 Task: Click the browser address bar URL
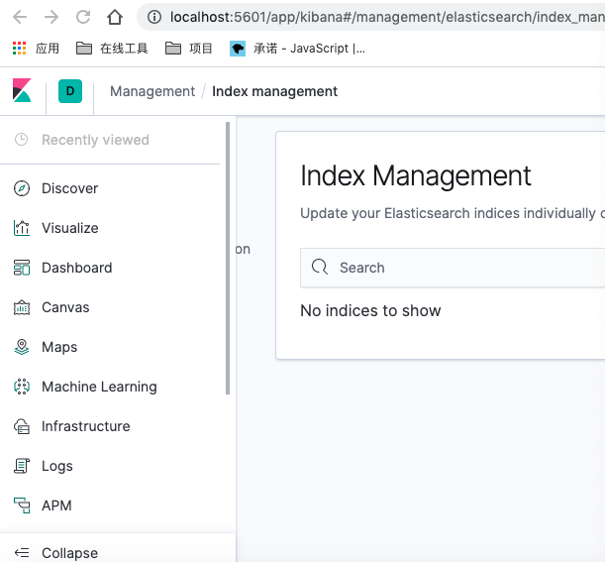click(387, 17)
